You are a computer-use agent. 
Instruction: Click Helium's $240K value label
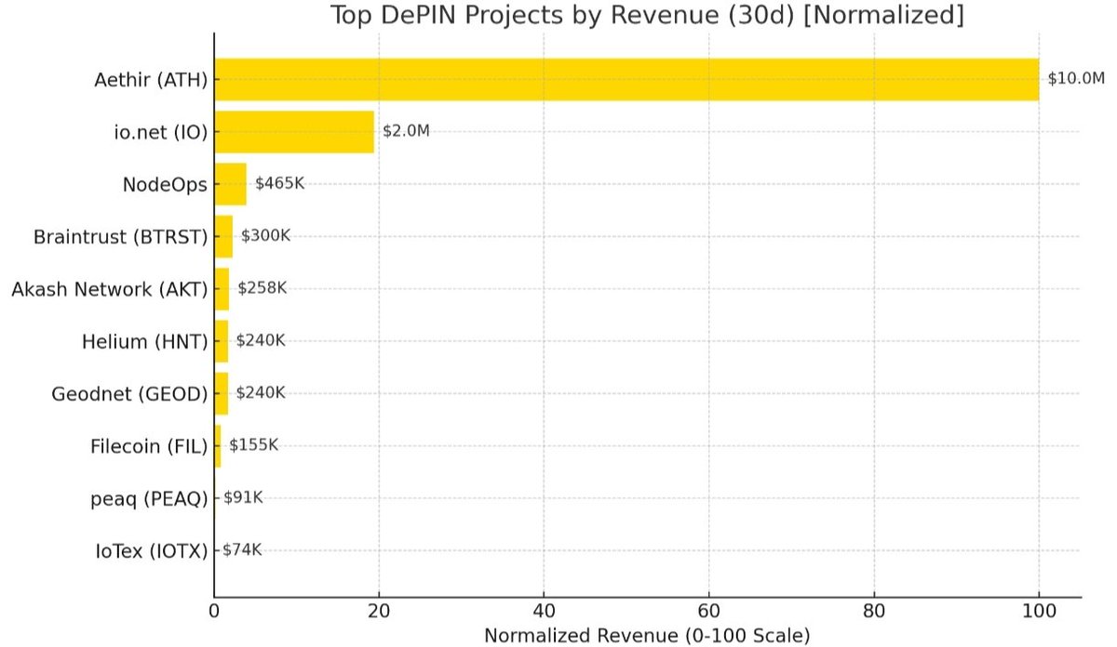coord(261,340)
